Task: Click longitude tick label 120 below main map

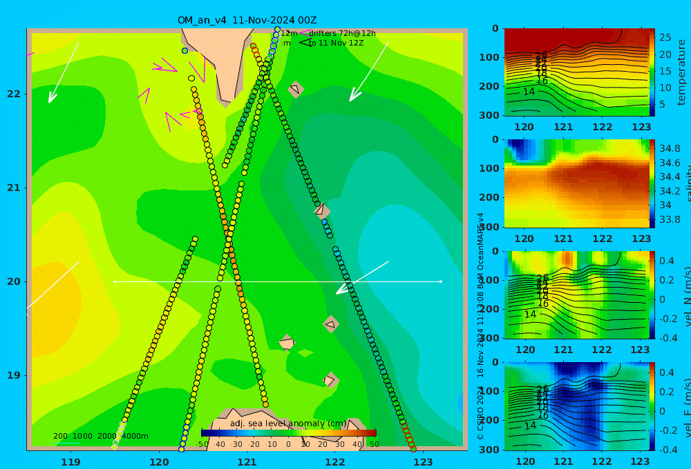Action: click(159, 462)
